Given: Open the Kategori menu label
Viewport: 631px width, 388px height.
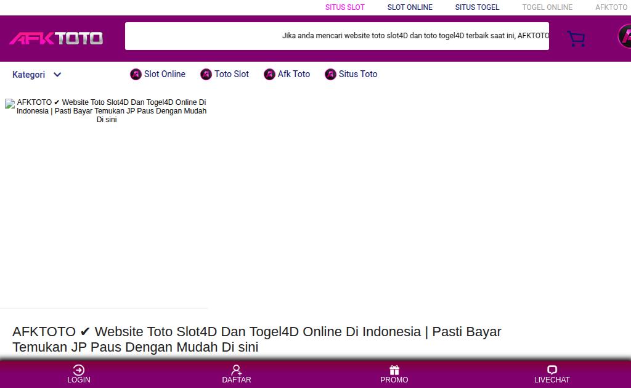Looking at the screenshot, I should [28, 75].
